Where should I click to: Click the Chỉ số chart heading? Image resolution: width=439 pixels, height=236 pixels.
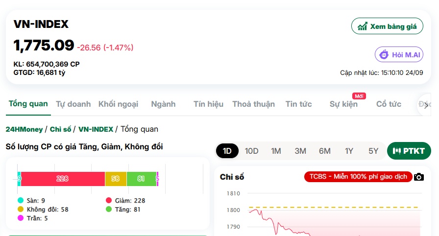click(232, 177)
